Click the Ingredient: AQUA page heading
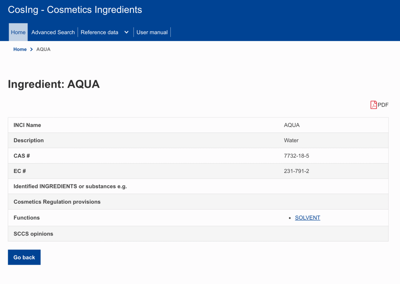Screen dimensions: 400x284 pyautogui.click(x=54, y=84)
